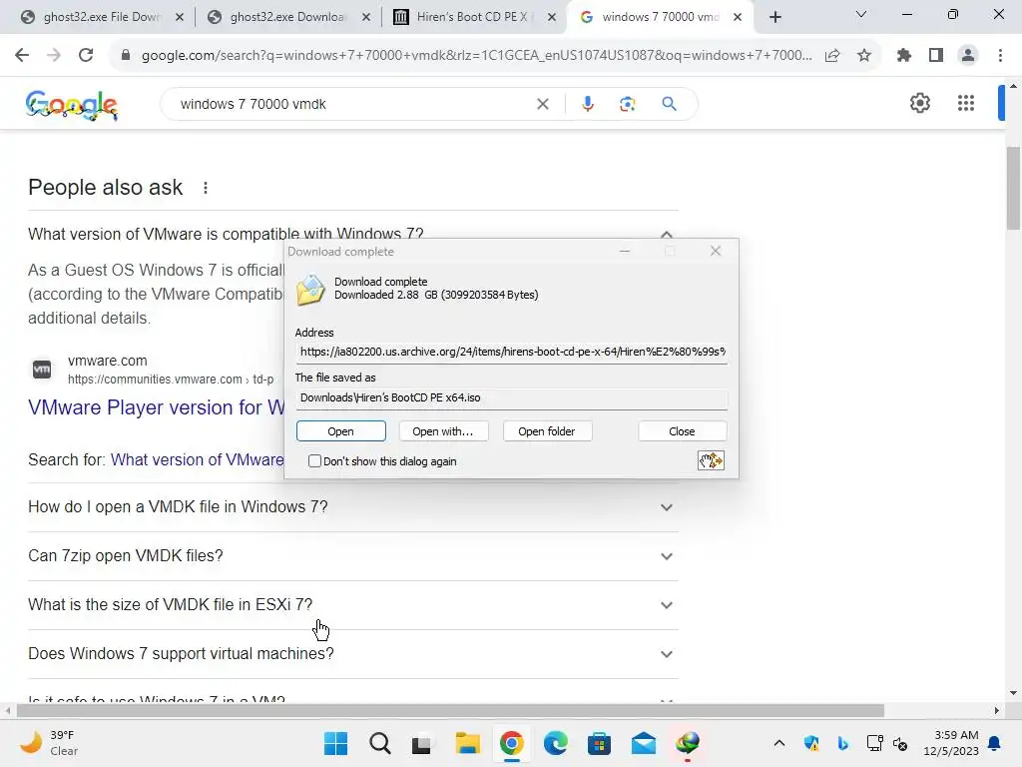Open VMware Player version link

(157, 407)
